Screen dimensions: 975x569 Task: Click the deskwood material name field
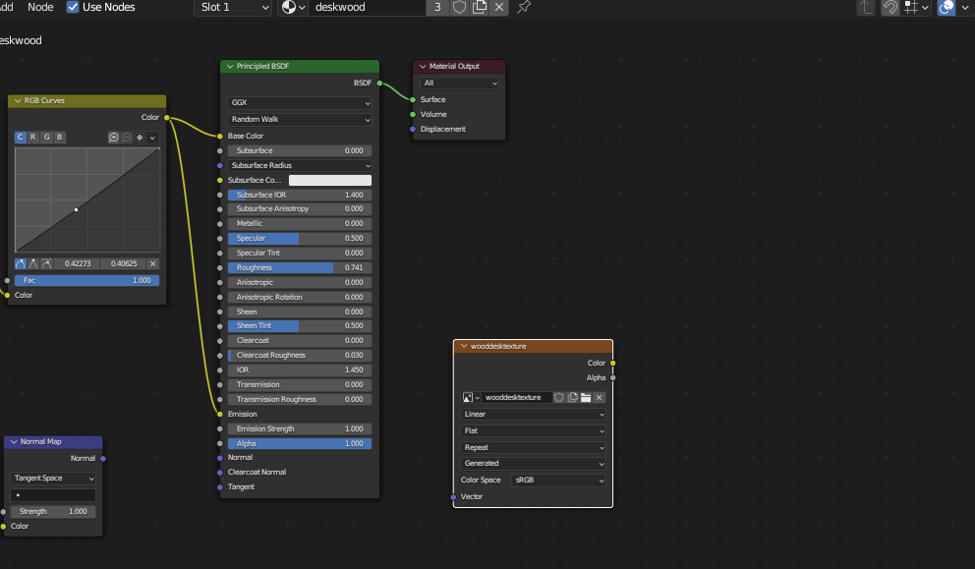coord(367,8)
